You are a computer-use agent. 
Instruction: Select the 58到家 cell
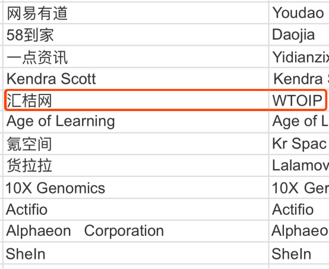[x=136, y=35]
